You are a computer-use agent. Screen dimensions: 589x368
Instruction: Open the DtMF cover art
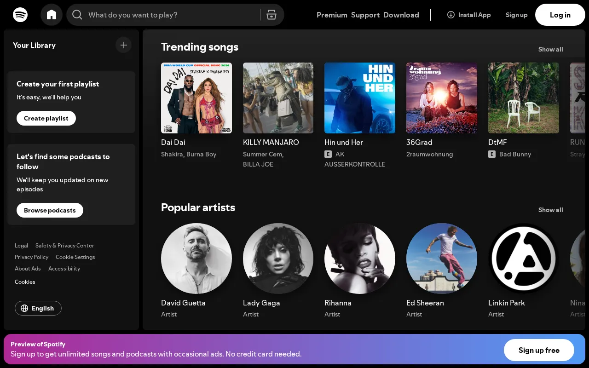point(524,98)
